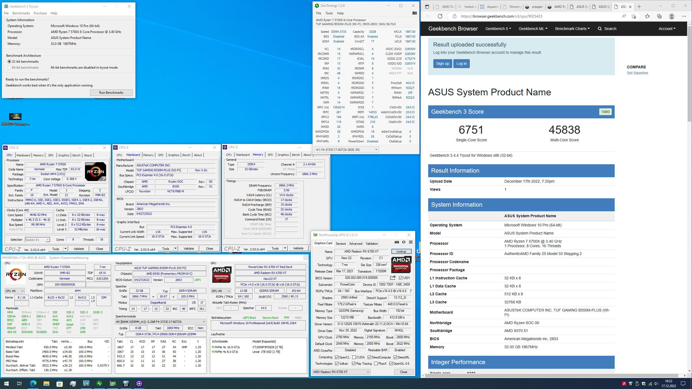Open the Benchmarks menu in Geekbench 3
The image size is (692, 389).
[x=21, y=13]
